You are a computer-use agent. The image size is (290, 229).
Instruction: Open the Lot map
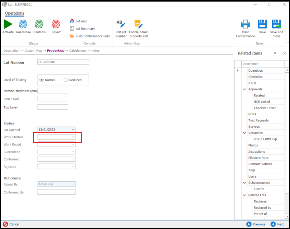point(82,21)
